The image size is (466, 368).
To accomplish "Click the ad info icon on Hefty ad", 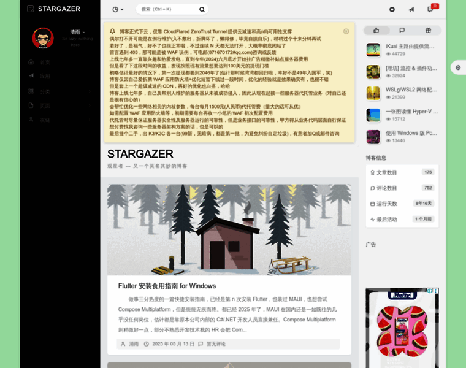I will tap(430, 291).
